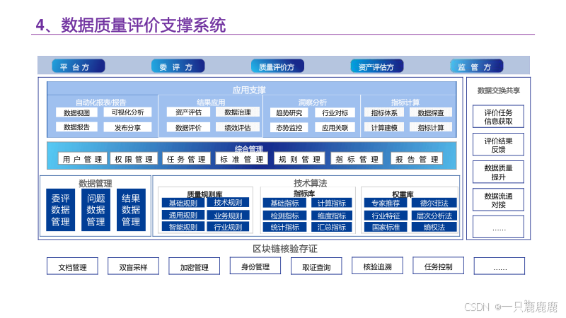Select the 汇总指标 cell
This screenshot has width=566, height=318.
pyautogui.click(x=331, y=227)
